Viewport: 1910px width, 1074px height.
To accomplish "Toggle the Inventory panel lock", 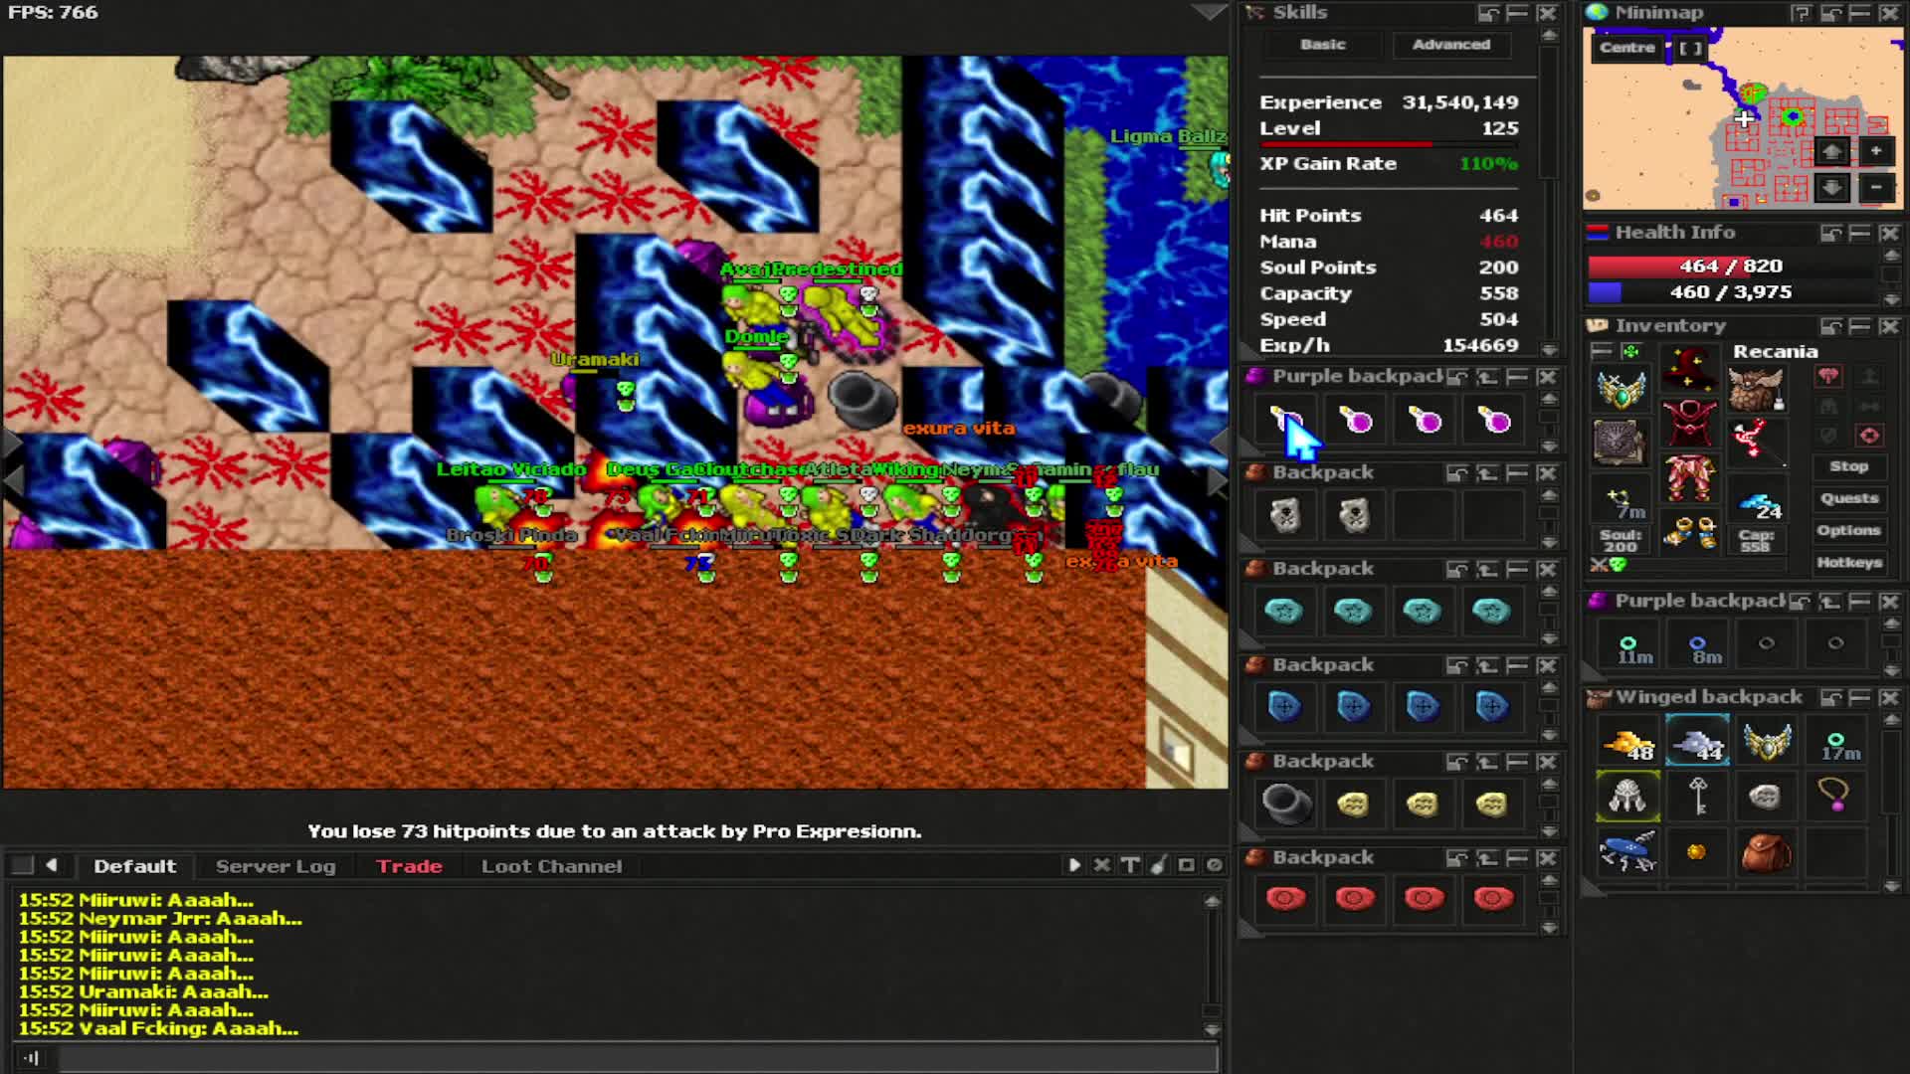I will click(x=1831, y=326).
